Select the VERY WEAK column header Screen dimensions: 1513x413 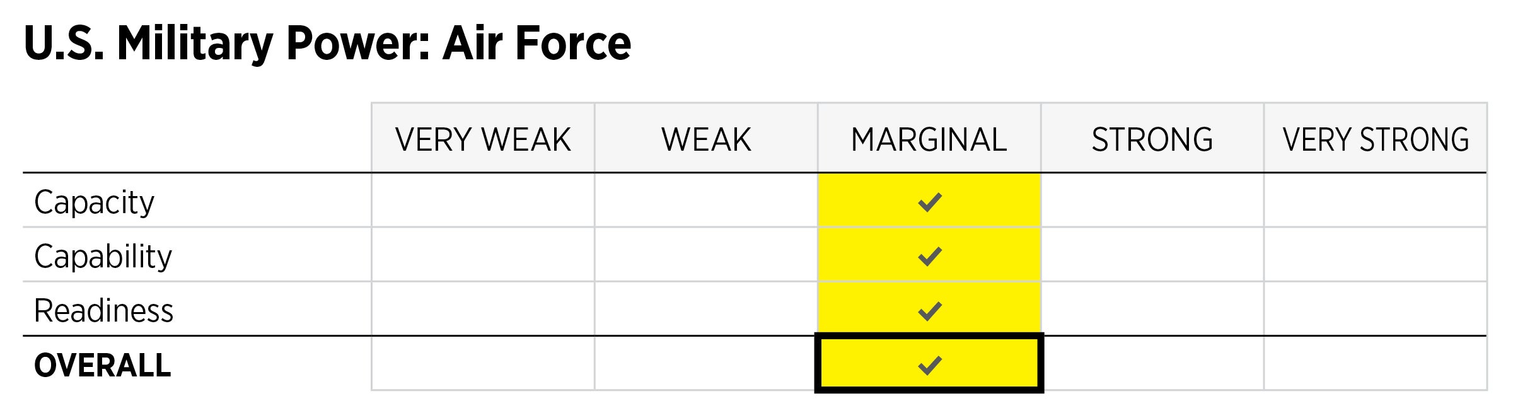coord(483,139)
